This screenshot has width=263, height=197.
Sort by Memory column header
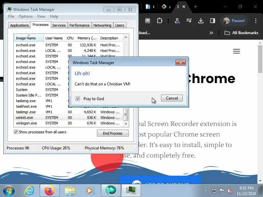[x=87, y=38]
